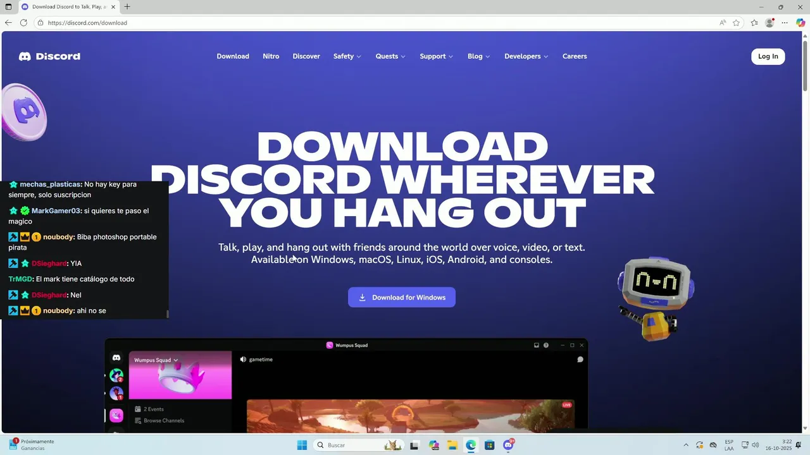Click Browse Channels in the app preview
Viewport: 810px width, 455px height.
[x=159, y=421]
